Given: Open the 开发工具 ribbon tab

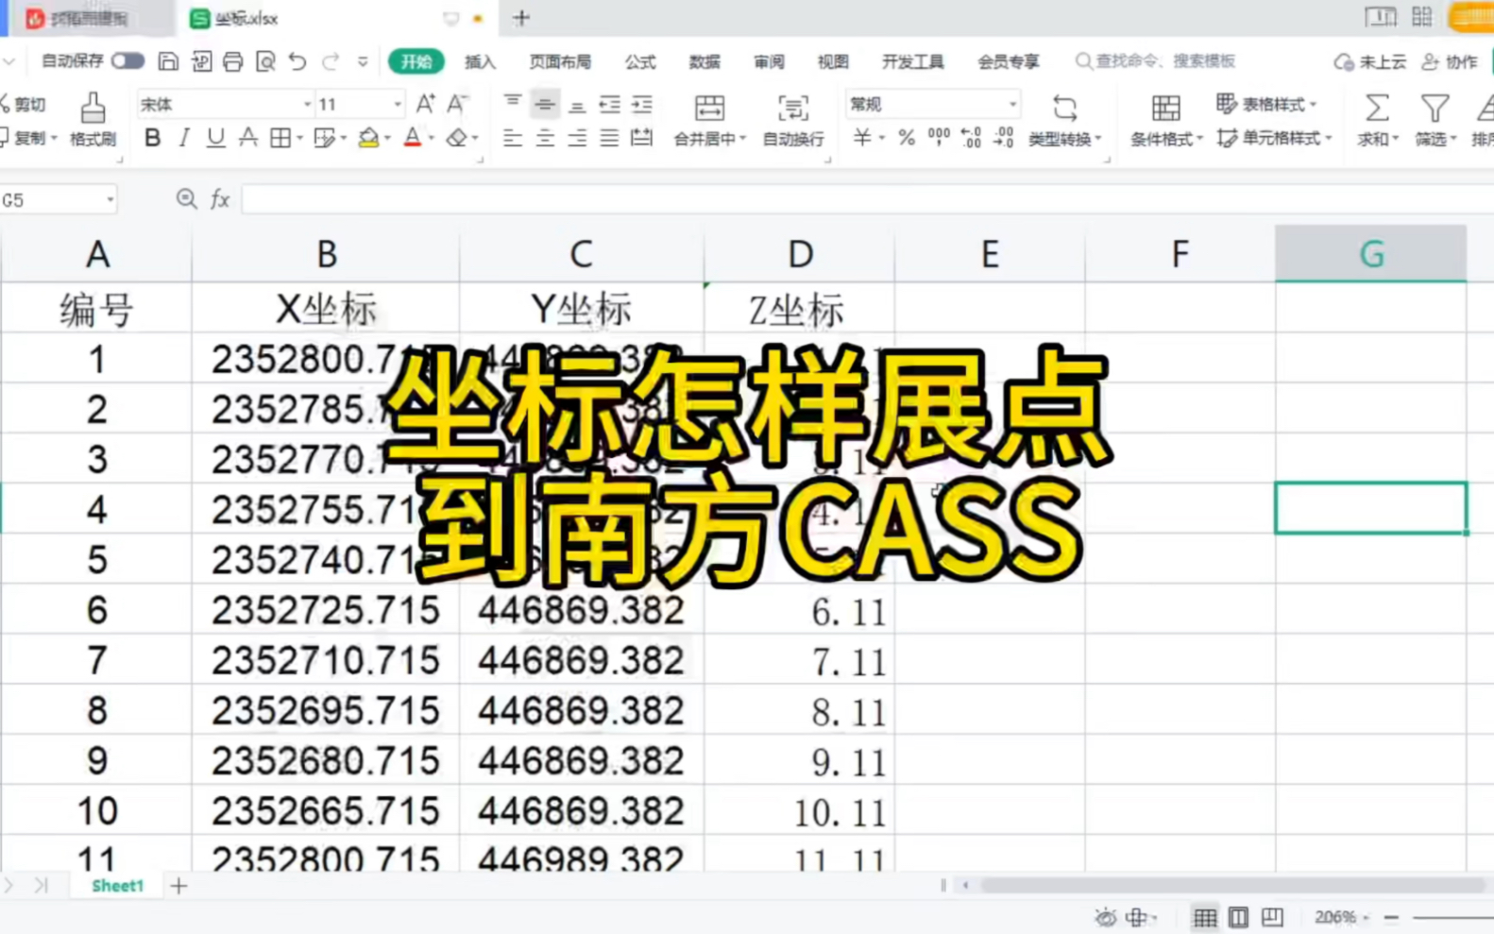Looking at the screenshot, I should click(912, 61).
